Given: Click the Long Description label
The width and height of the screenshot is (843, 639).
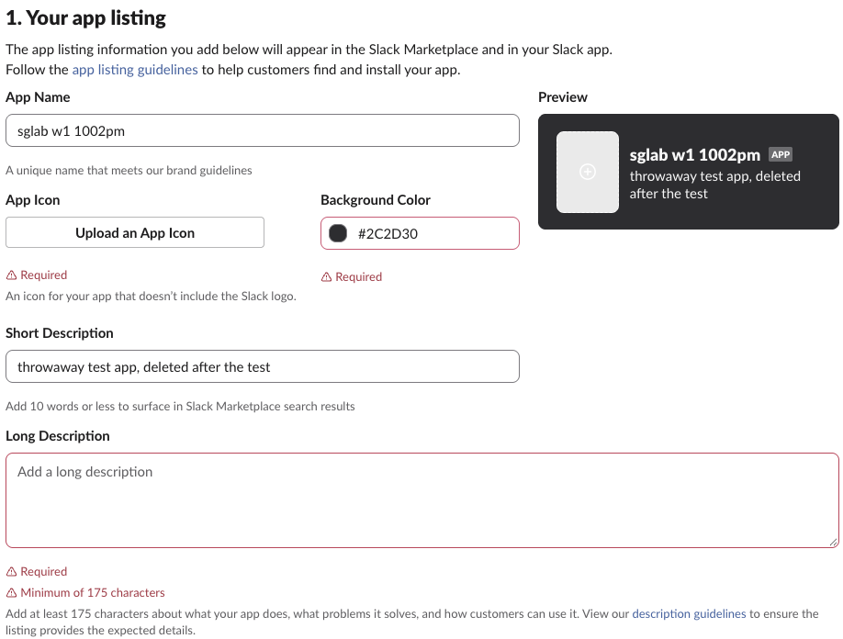Looking at the screenshot, I should pos(58,436).
